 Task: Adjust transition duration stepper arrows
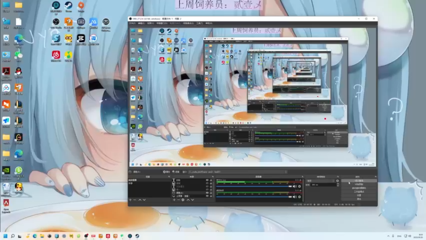pyautogui.click(x=338, y=185)
